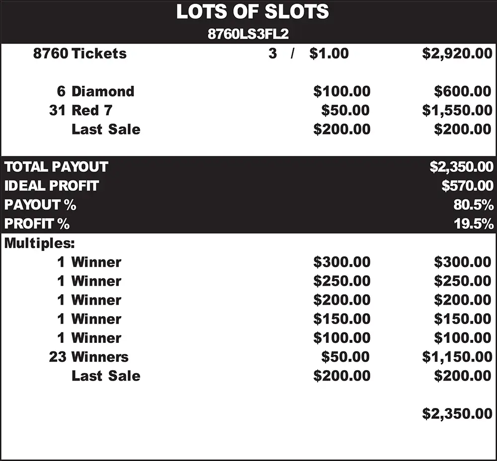
Task: Select the 31 Red 7 row label
Action: 81,110
